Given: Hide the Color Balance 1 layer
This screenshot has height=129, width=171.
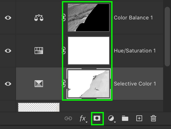Looking at the screenshot, I should (8, 18).
